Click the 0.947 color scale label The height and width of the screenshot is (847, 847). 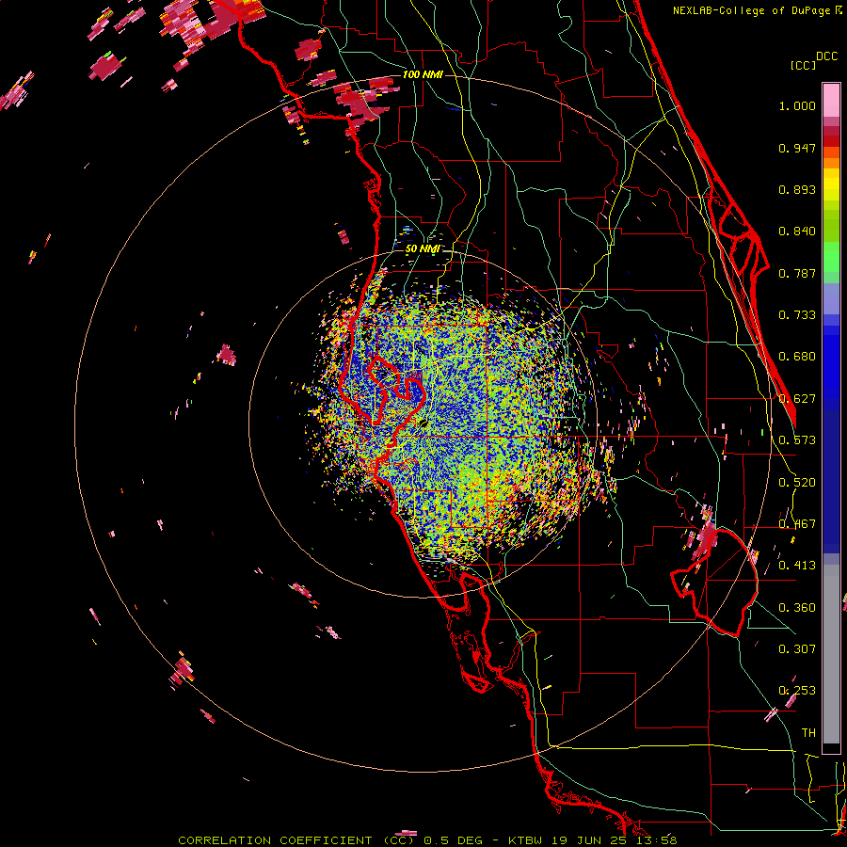797,148
